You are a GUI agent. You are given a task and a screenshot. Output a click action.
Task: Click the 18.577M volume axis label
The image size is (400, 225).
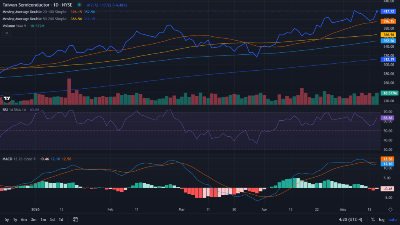coord(389,93)
